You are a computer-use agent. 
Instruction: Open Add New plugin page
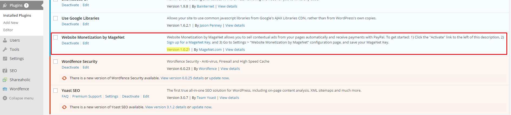click(x=11, y=23)
